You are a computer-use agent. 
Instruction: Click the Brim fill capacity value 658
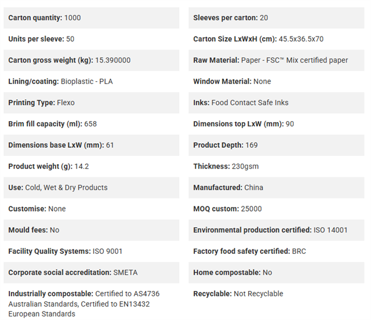click(90, 124)
